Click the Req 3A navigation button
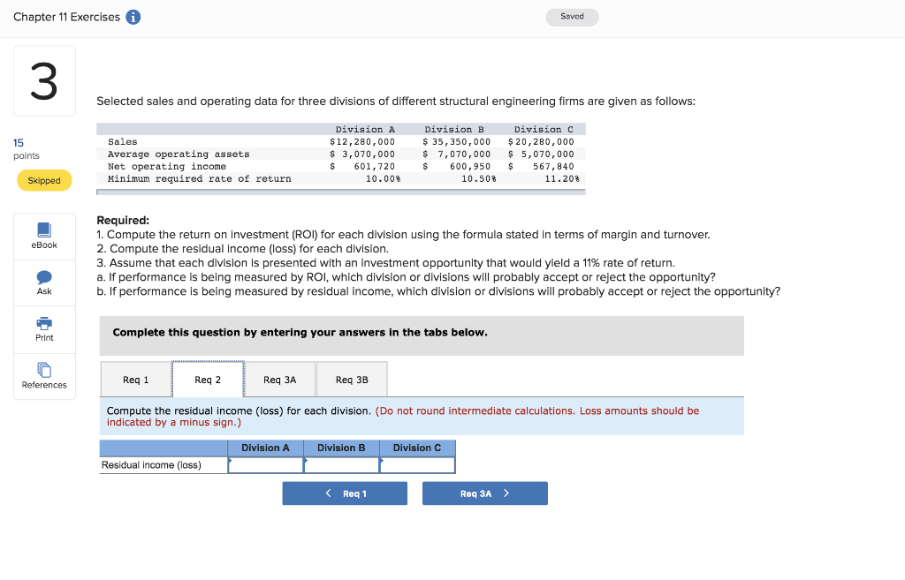905x580 pixels. pos(484,493)
